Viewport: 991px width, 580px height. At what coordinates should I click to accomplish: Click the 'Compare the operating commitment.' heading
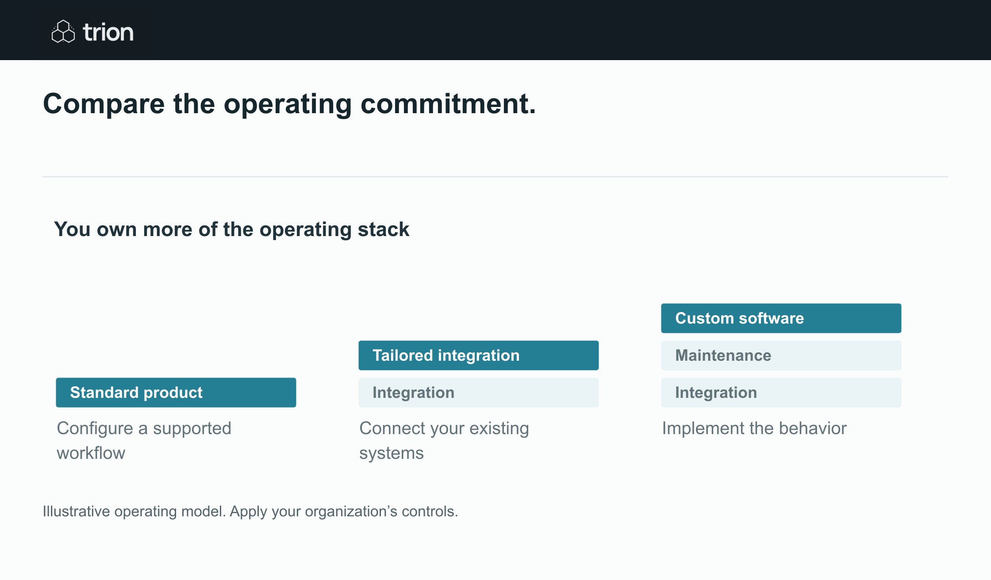coord(289,104)
